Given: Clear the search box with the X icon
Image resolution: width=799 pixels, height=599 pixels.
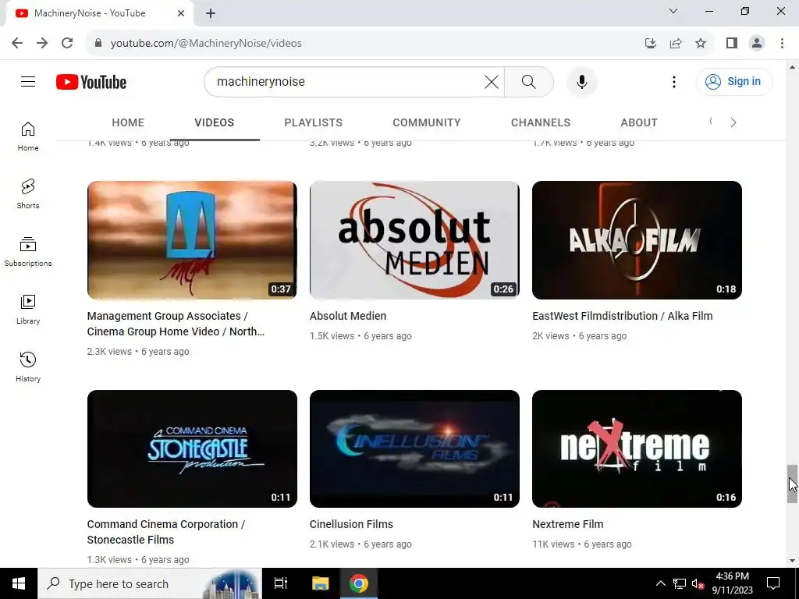Looking at the screenshot, I should [492, 81].
